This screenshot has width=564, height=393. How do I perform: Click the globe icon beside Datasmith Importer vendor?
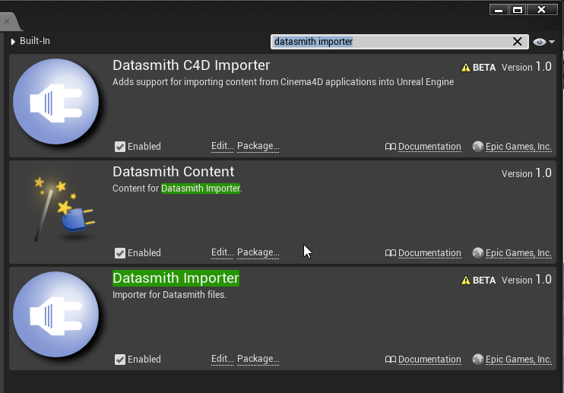(477, 360)
